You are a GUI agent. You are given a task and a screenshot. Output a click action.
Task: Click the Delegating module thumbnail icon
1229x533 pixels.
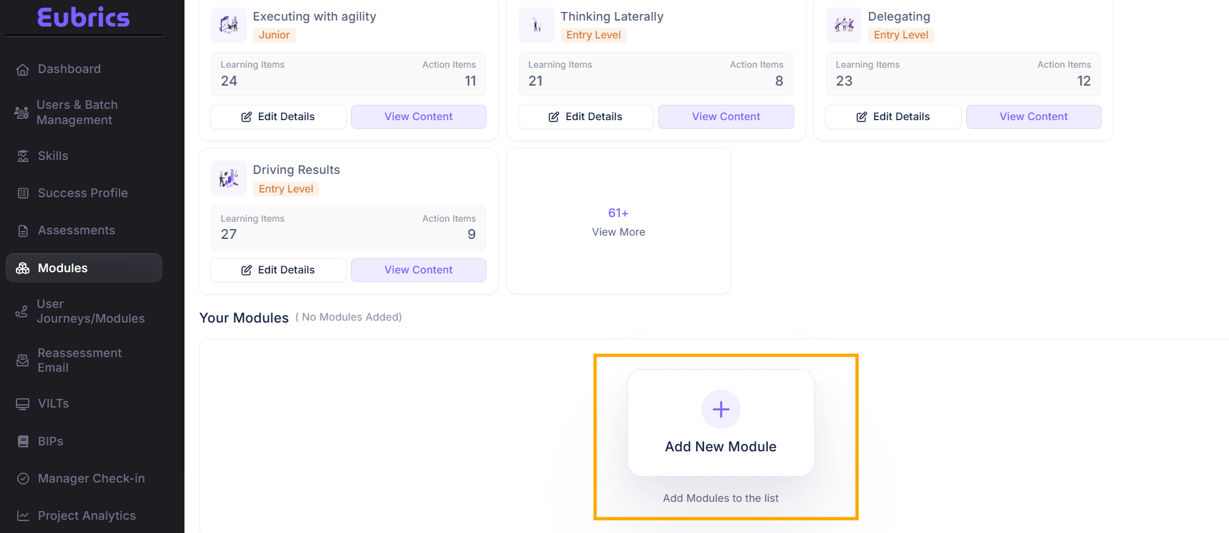coord(843,25)
